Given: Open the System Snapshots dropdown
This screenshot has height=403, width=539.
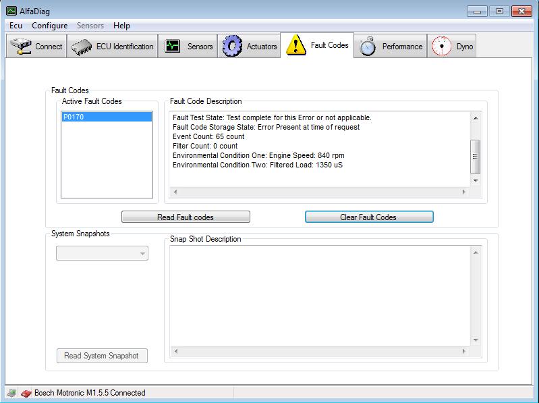Looking at the screenshot, I should click(x=102, y=253).
